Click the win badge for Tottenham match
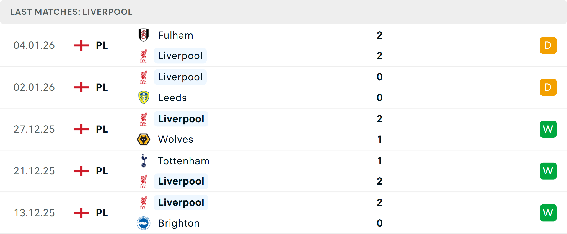This screenshot has height=234, width=567. click(x=548, y=171)
